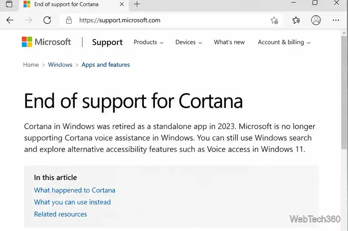Open the Favorites list icon

(x=296, y=20)
